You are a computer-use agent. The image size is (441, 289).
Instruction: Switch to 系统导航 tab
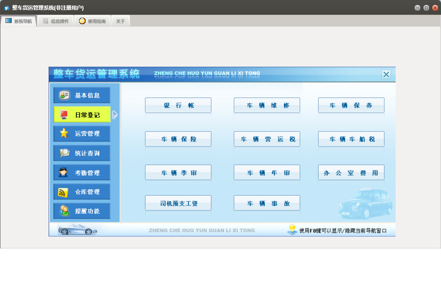click(18, 21)
